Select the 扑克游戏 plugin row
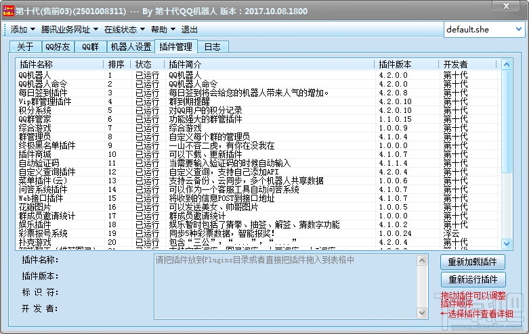529x334 pixels. click(x=258, y=242)
